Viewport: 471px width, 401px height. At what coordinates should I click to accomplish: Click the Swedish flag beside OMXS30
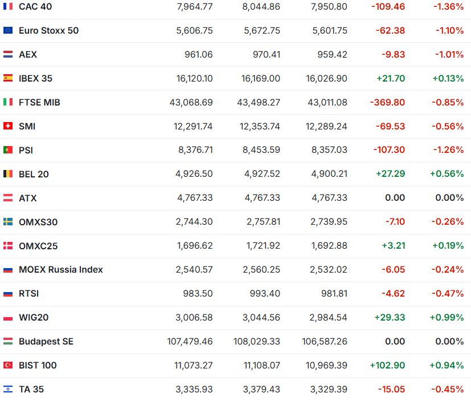point(8,222)
